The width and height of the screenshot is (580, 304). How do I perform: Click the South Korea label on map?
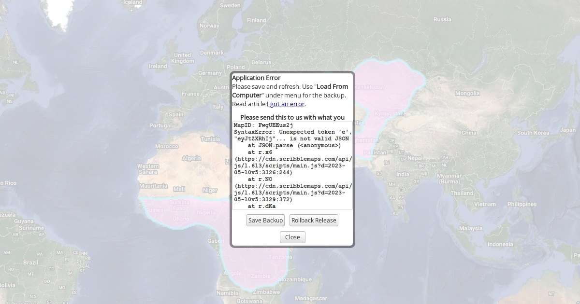[x=533, y=133]
